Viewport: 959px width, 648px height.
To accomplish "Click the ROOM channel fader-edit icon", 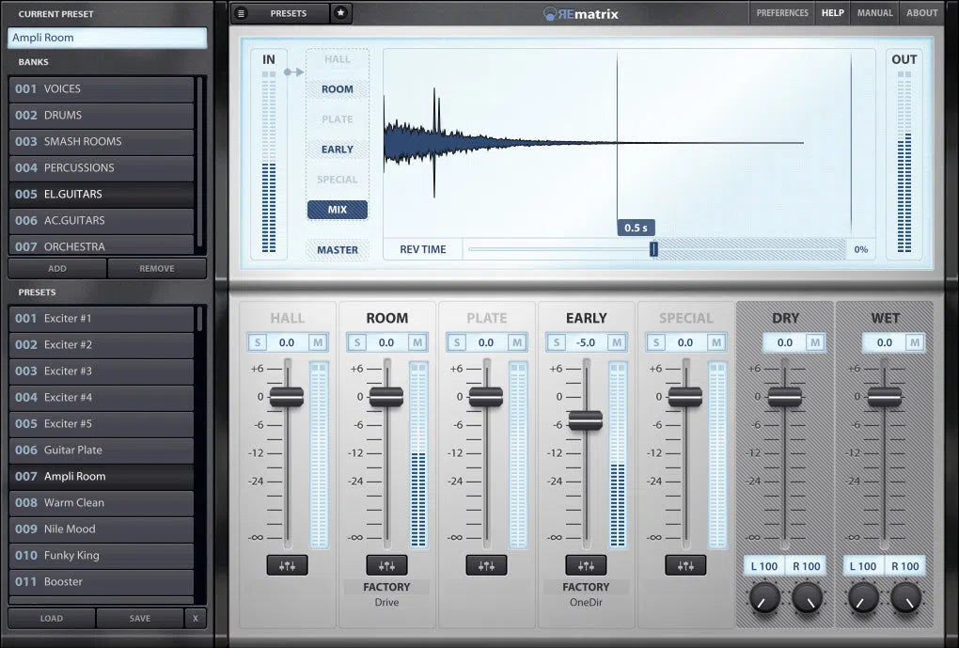I will coord(386,564).
